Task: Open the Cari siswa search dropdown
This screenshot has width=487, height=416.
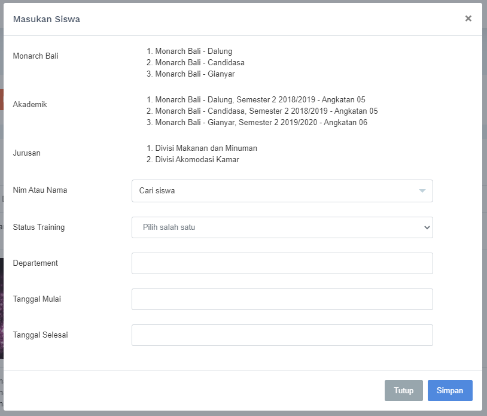Action: (275, 191)
